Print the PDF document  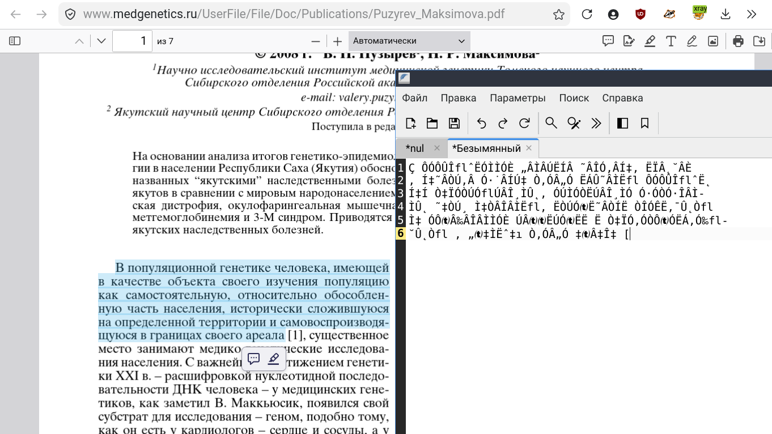click(x=738, y=41)
